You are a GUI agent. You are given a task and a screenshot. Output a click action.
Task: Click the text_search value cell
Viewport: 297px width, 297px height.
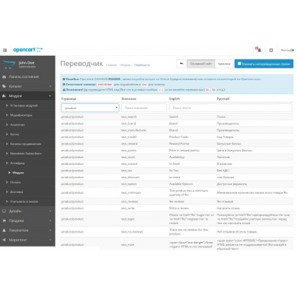[x=128, y=117]
